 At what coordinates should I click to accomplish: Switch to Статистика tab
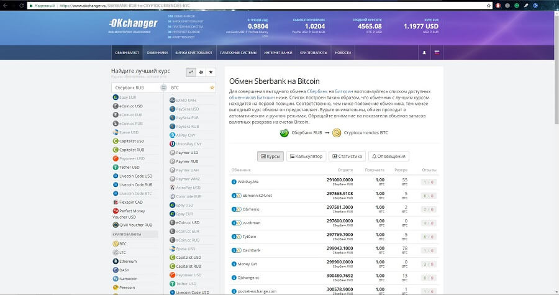(347, 156)
